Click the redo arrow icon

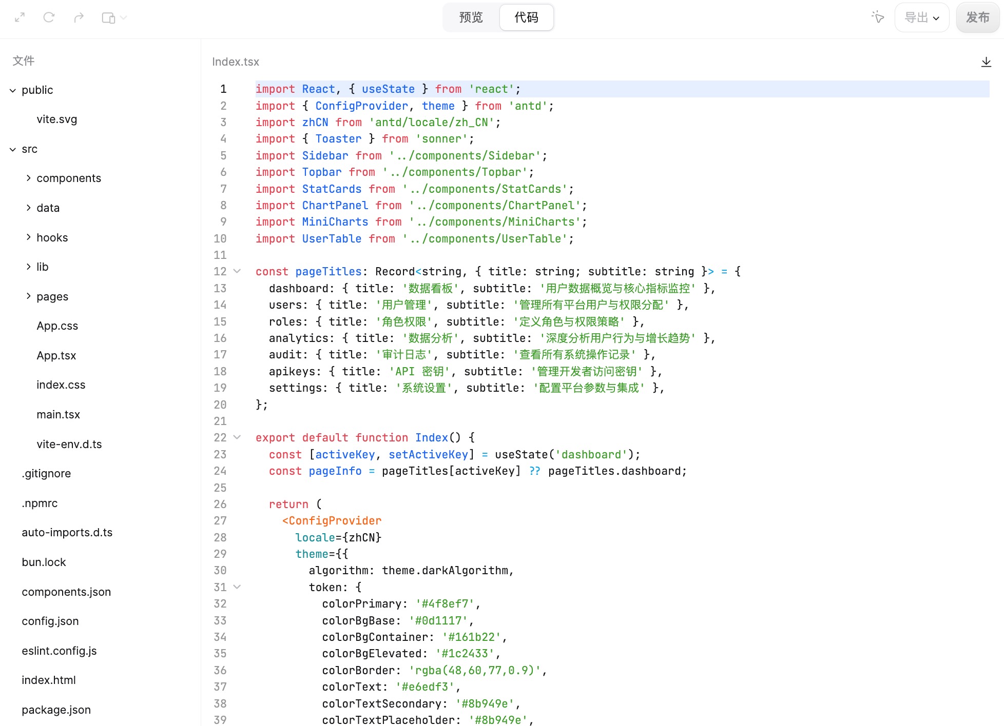[79, 17]
